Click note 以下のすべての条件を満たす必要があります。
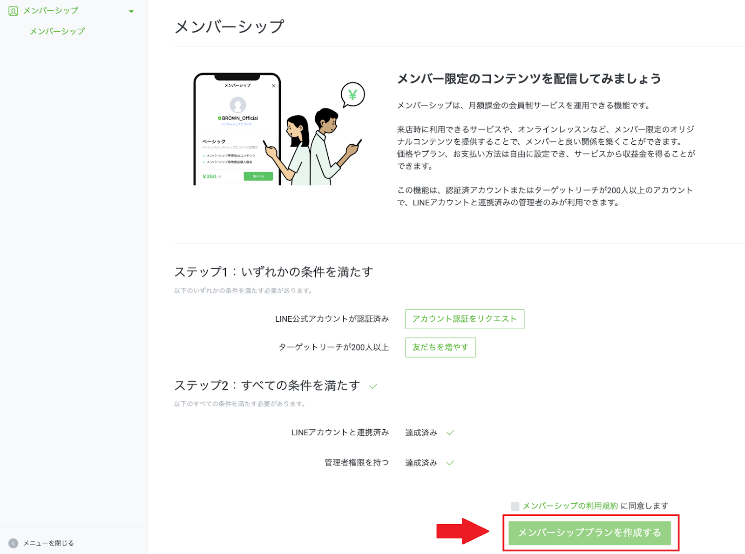 click(241, 404)
